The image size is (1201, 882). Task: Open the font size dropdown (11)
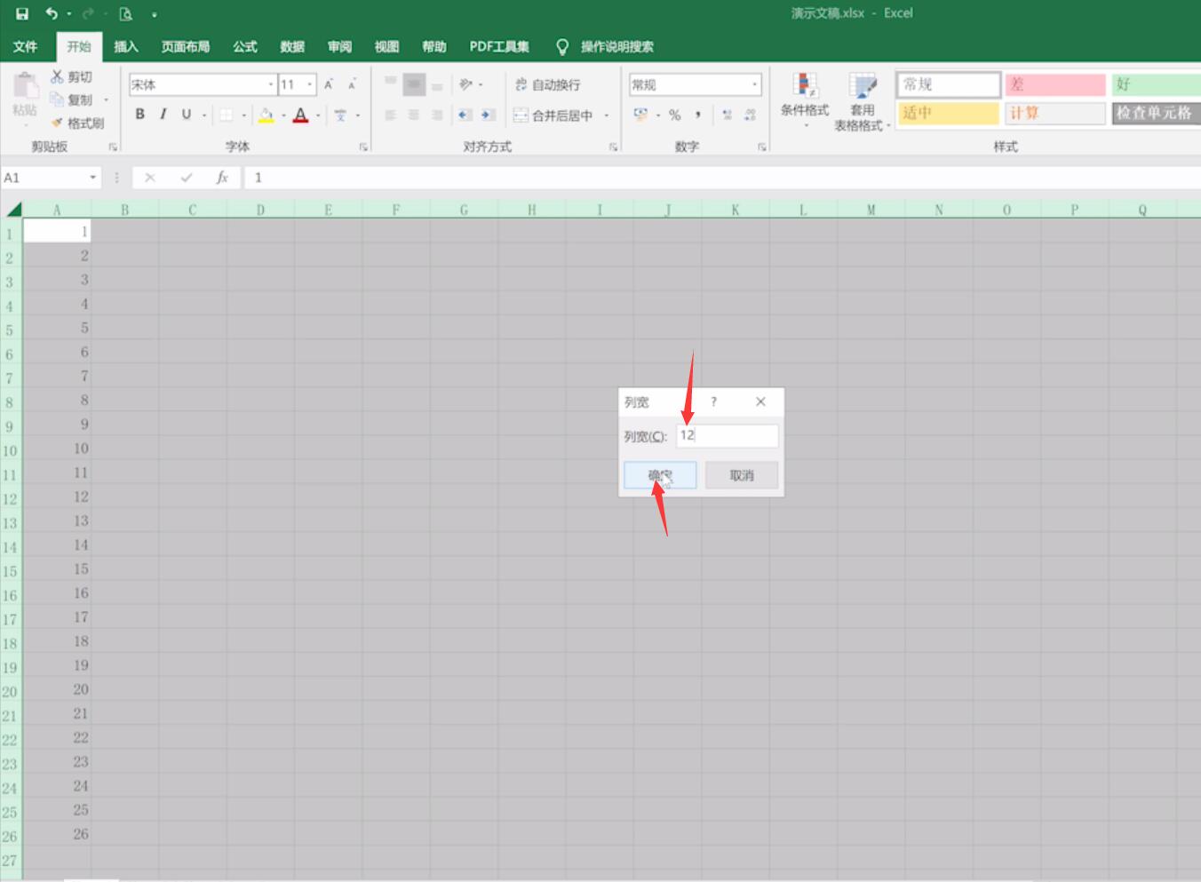310,84
